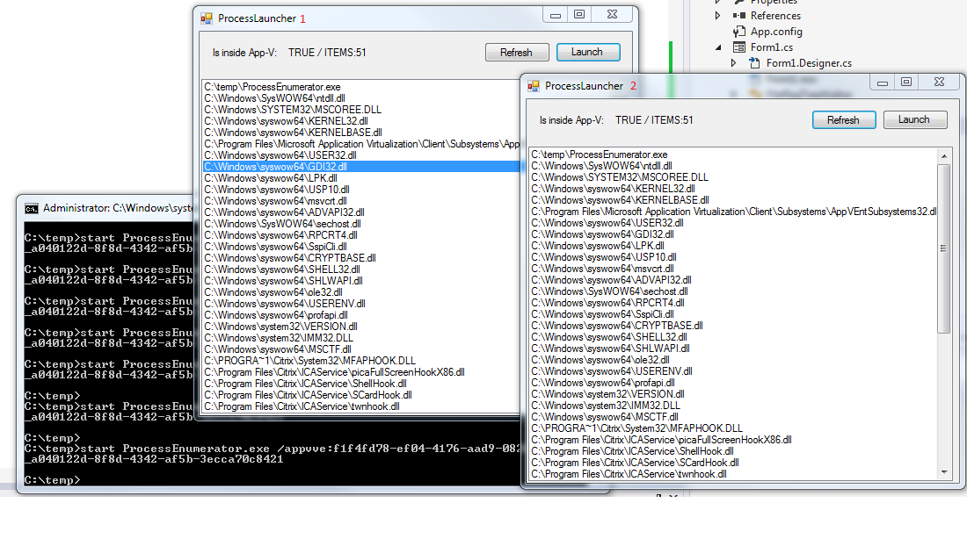Image resolution: width=967 pixels, height=539 pixels.
Task: Click the Command Prompt window icon
Action: (32, 209)
